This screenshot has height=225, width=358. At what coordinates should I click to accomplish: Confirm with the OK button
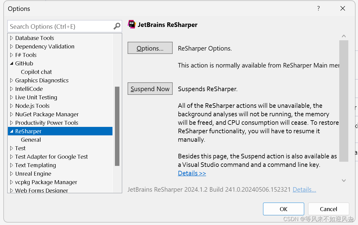283,209
